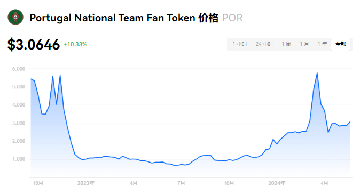Click the first 10月 x-axis label

[x=38, y=183]
